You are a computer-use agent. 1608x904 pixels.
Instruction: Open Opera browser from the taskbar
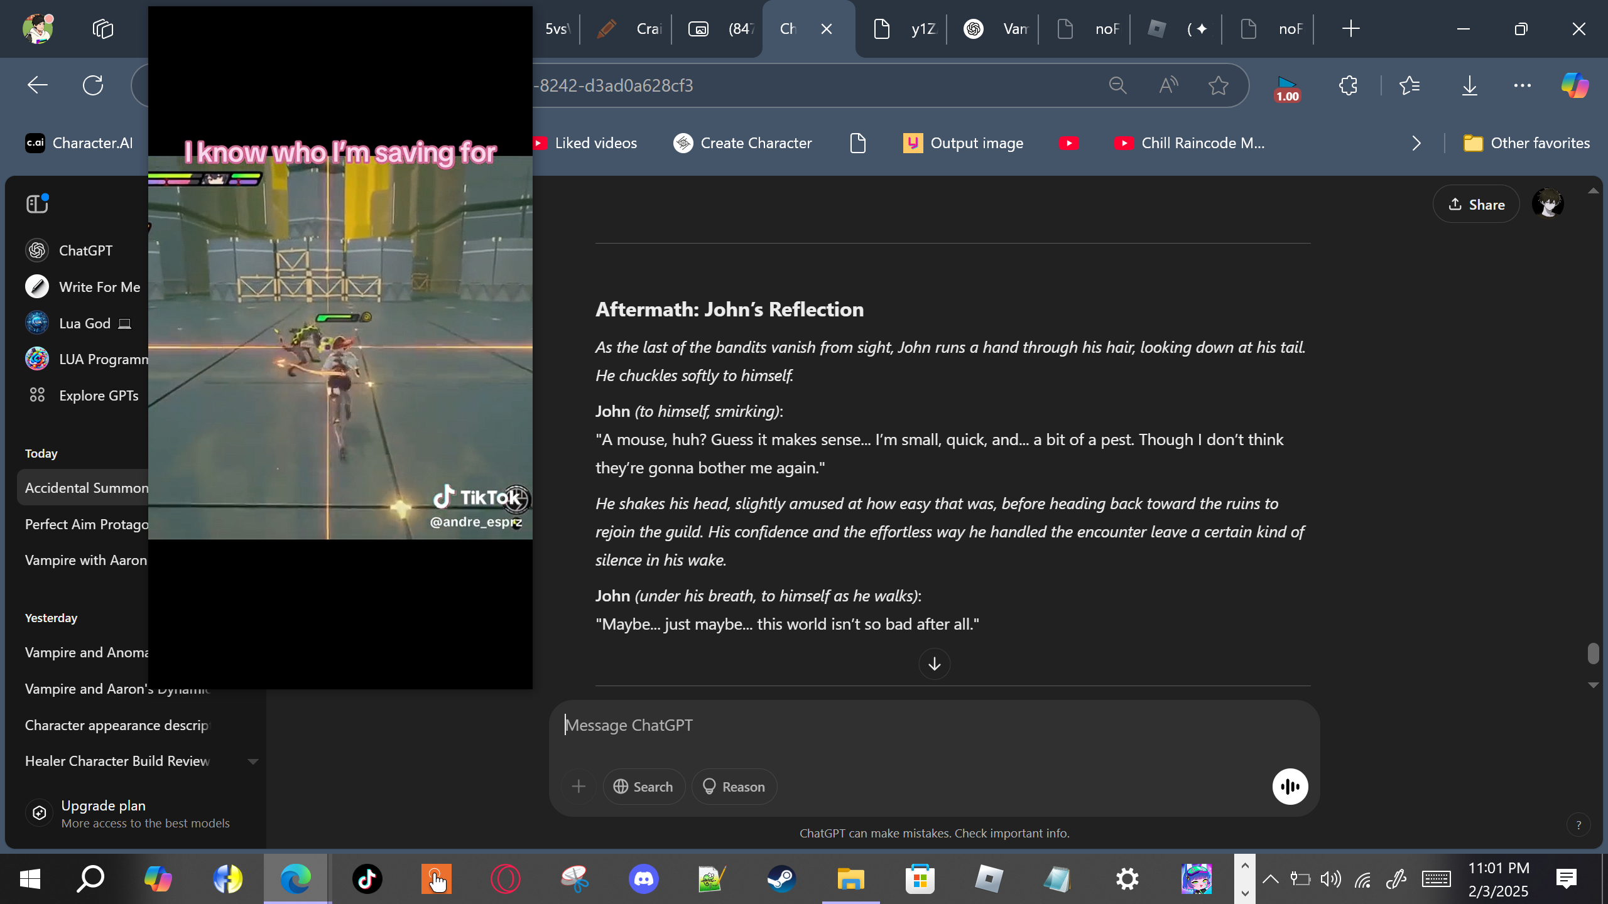coord(505,879)
